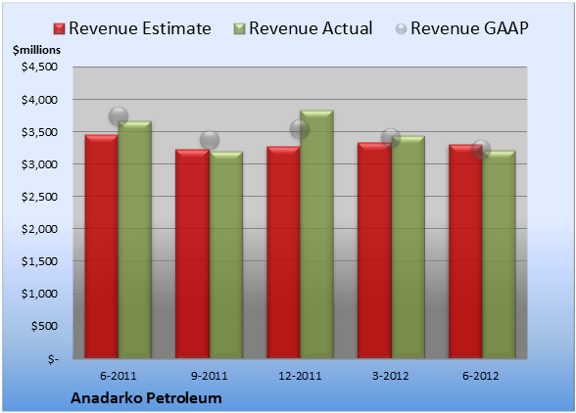Click the $1,000 axis value

pos(39,294)
